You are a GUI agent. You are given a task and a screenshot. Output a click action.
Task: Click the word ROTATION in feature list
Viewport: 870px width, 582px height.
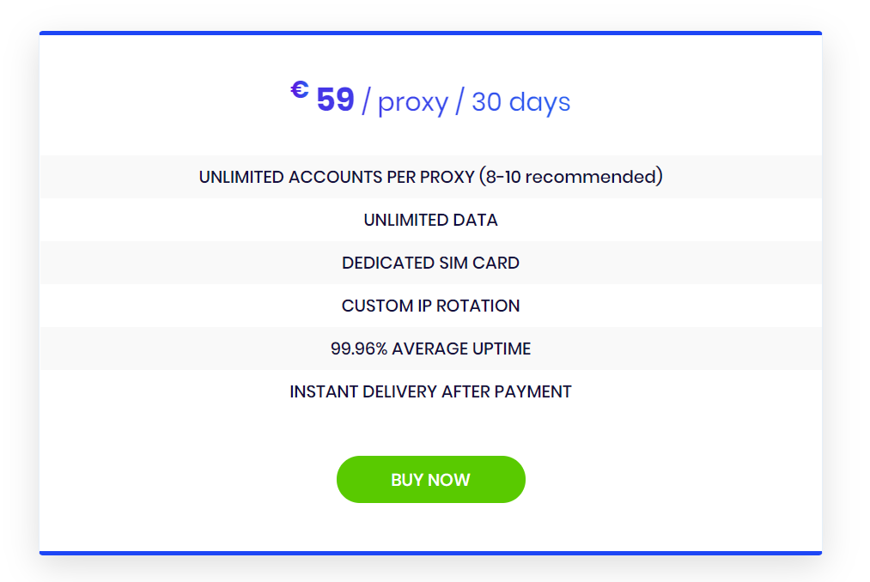478,306
